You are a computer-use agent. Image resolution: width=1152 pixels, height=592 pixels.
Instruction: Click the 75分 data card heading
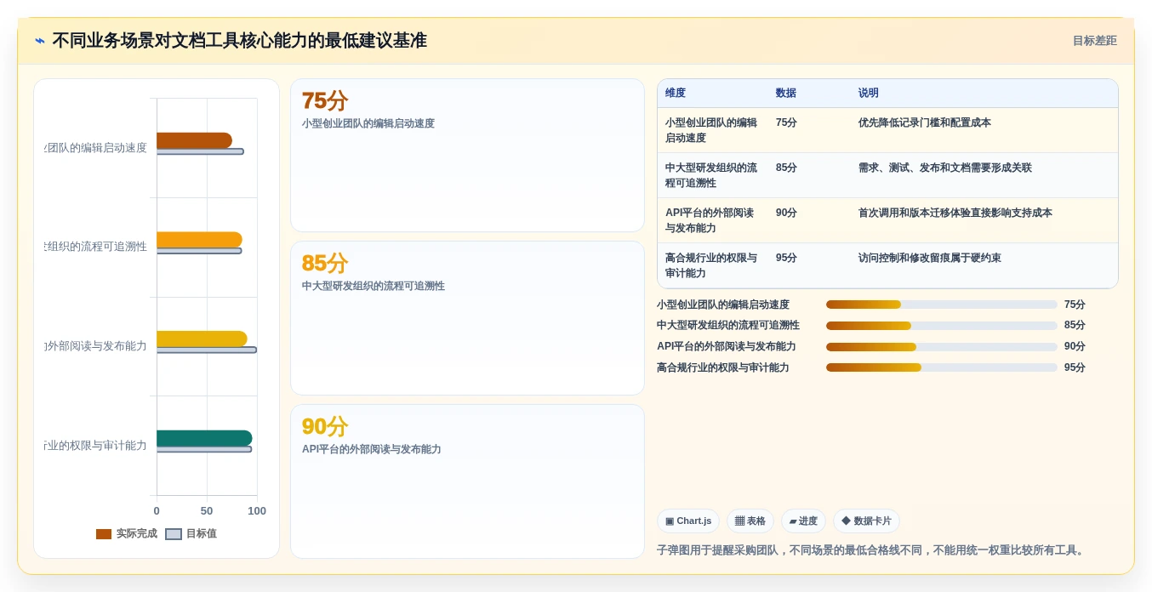point(325,101)
